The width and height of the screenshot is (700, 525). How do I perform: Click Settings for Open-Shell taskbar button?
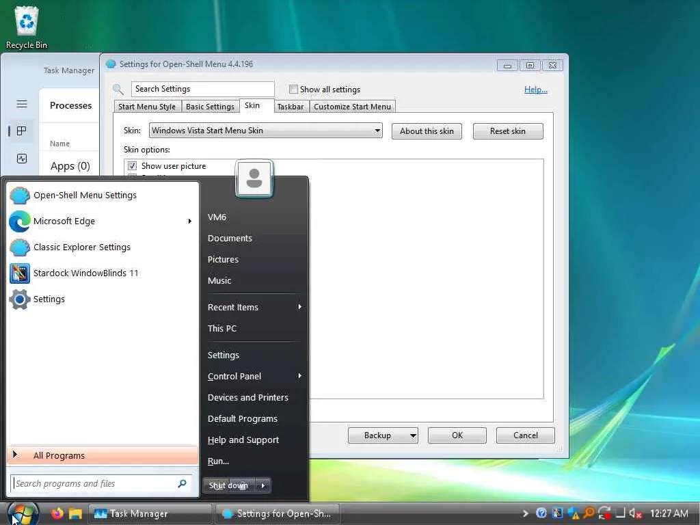[278, 514]
